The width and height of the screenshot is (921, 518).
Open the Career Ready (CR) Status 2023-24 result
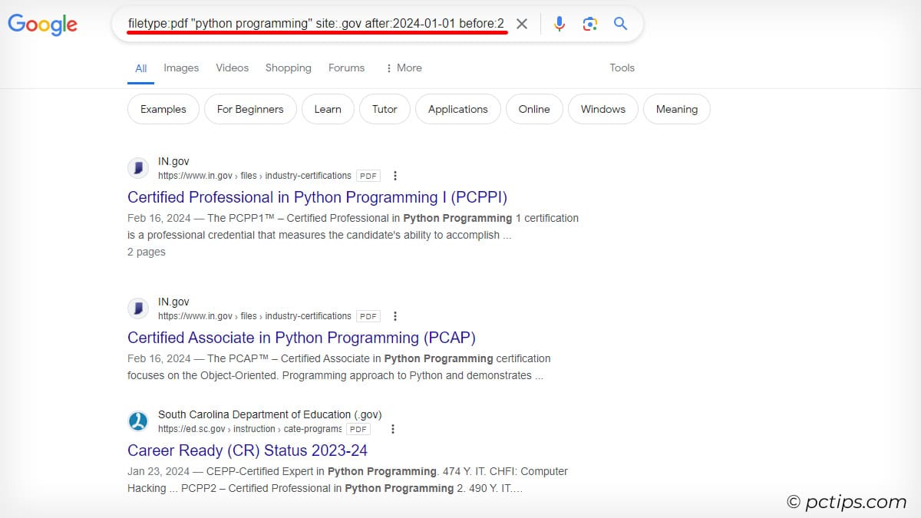point(247,450)
